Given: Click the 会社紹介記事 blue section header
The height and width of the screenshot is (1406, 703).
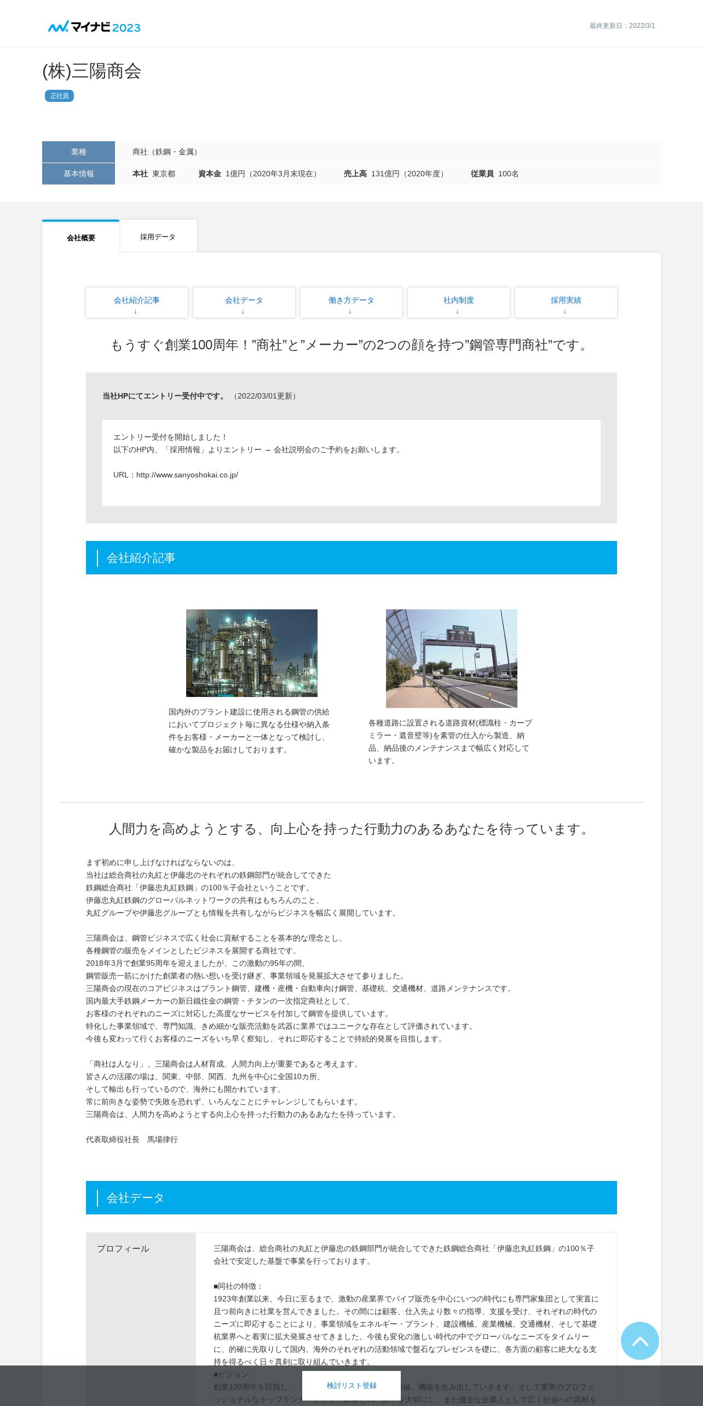Looking at the screenshot, I should (x=351, y=557).
